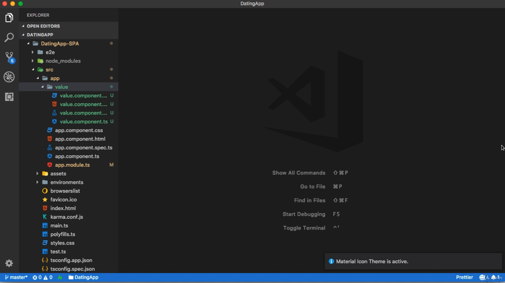
Task: Click Show All Commands shortcut hint
Action: tap(310, 173)
